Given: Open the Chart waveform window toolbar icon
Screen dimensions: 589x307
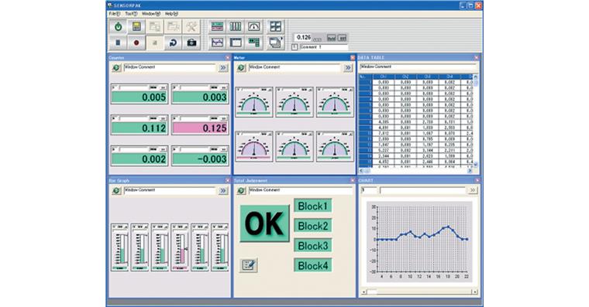Looking at the screenshot, I should 217,43.
